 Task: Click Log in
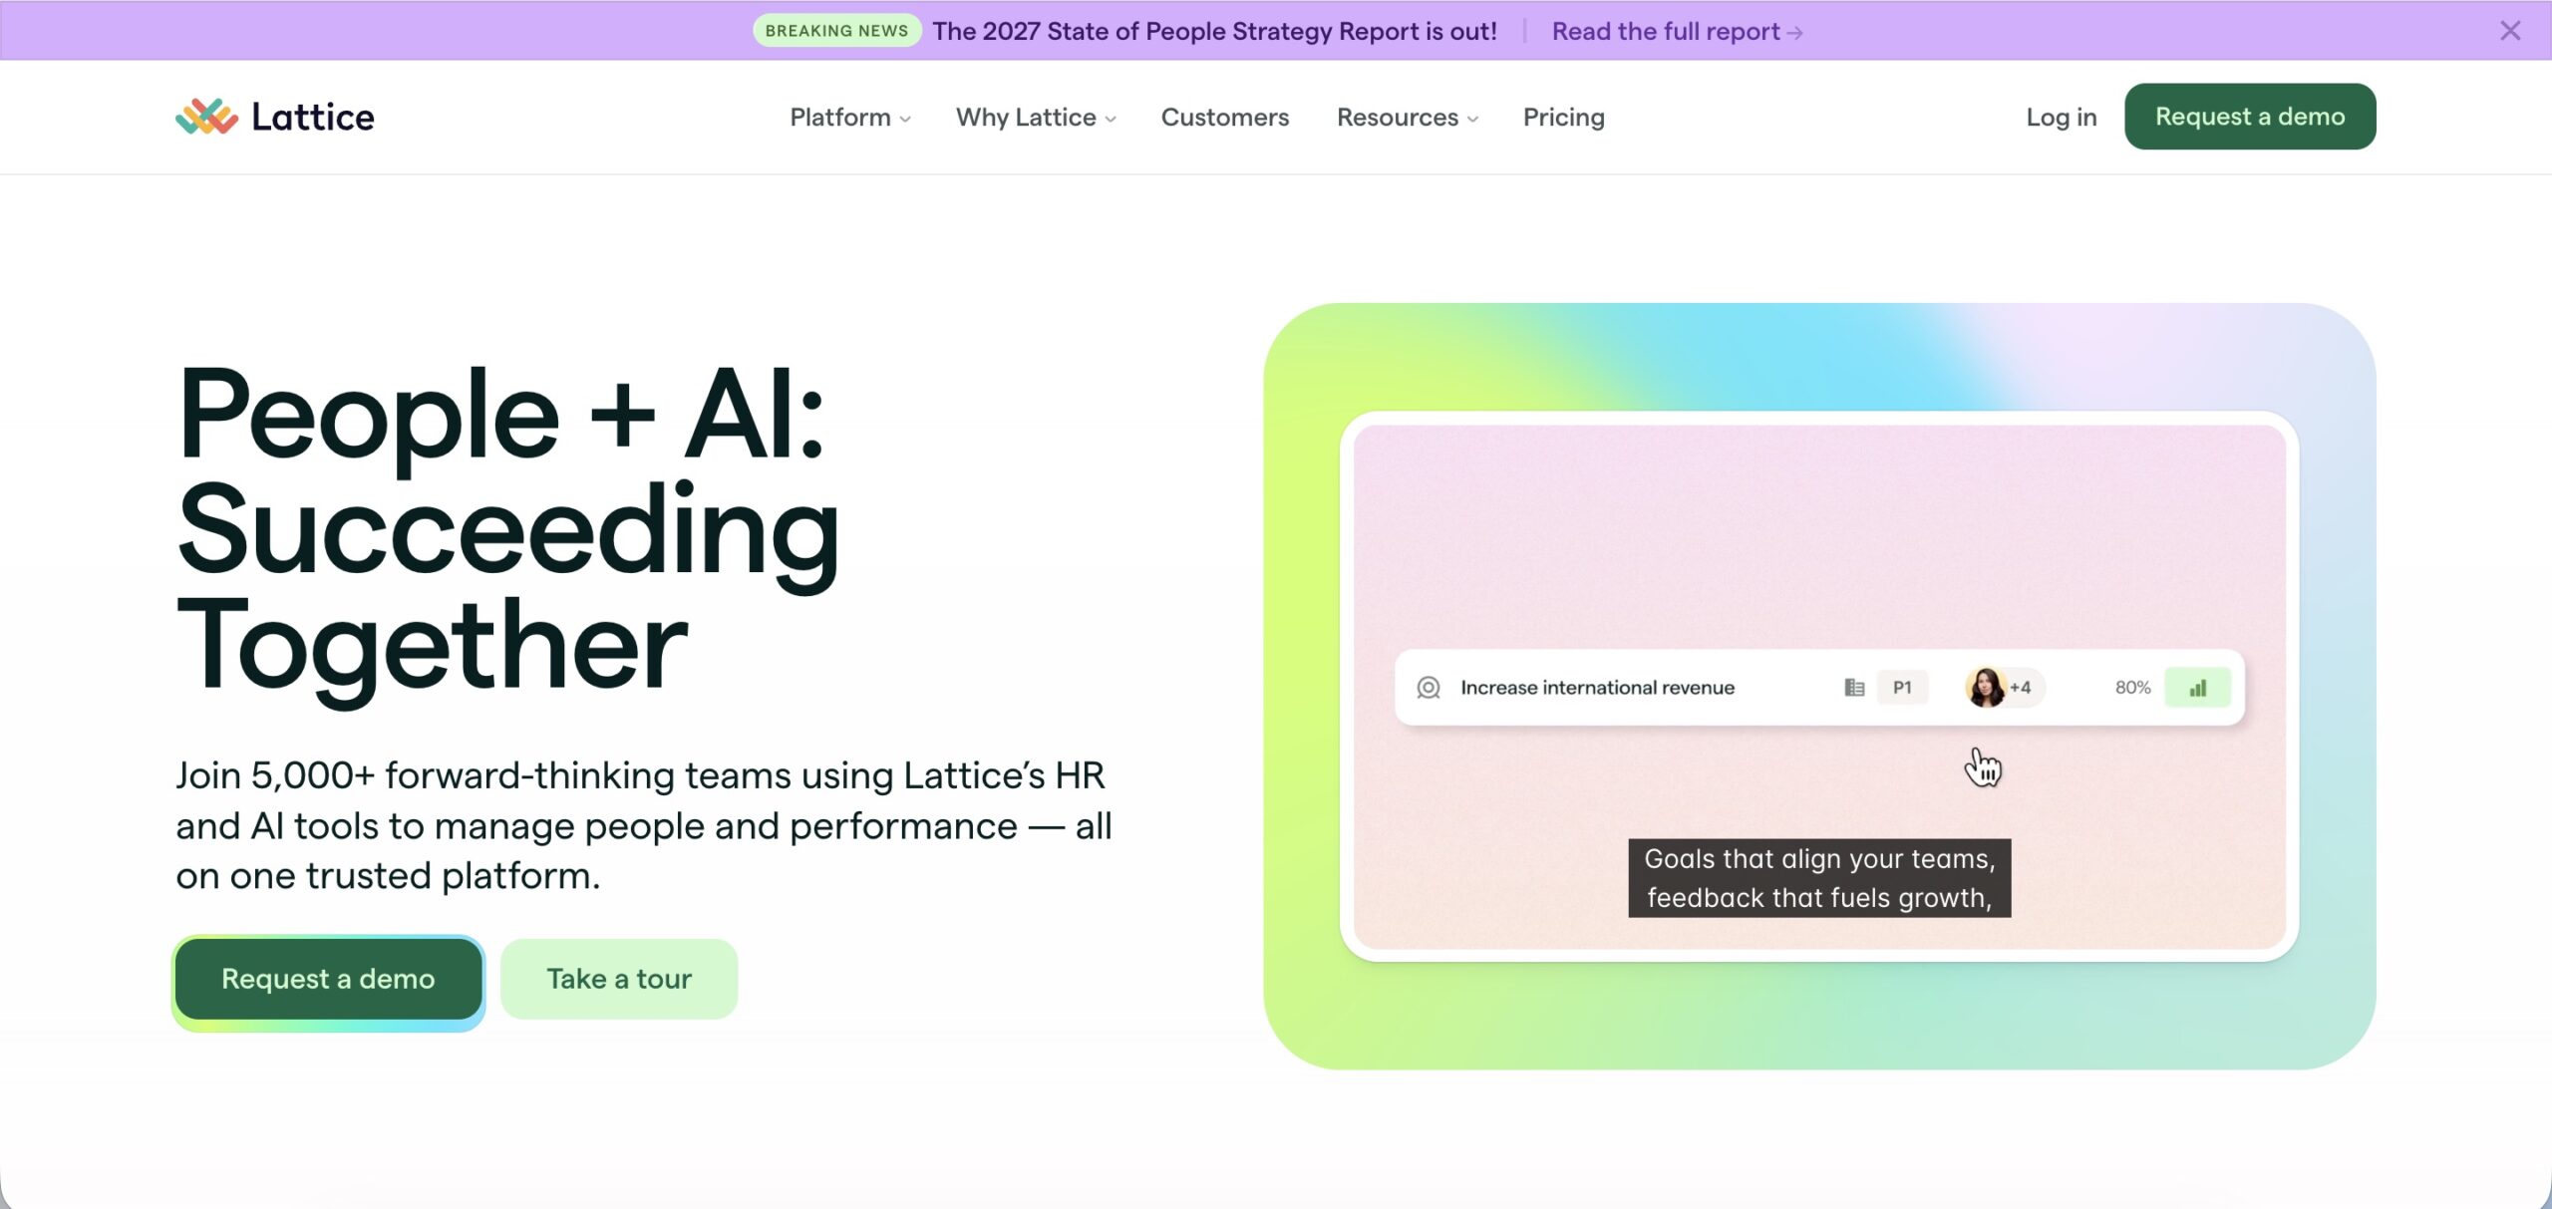2061,118
